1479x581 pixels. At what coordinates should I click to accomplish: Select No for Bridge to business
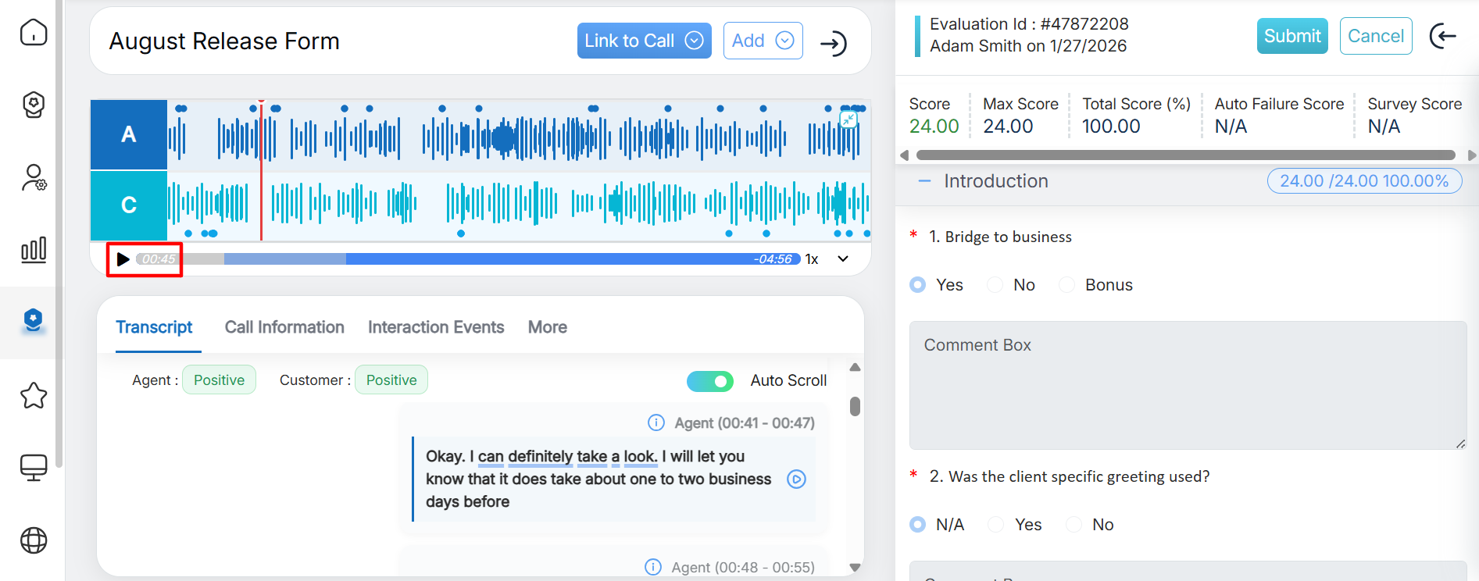click(995, 285)
